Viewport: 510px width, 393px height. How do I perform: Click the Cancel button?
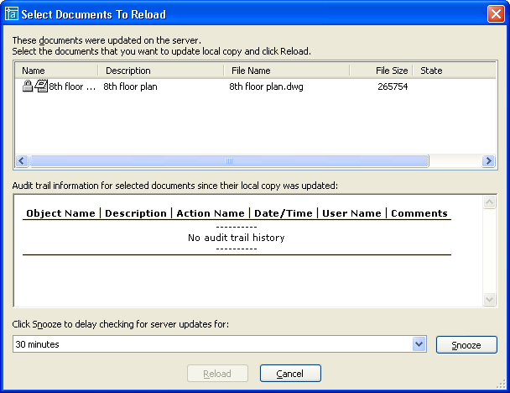(x=290, y=374)
